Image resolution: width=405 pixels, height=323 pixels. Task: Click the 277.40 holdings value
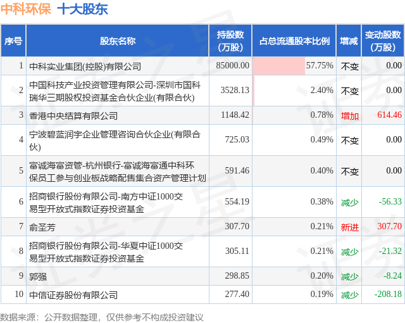click(x=237, y=294)
